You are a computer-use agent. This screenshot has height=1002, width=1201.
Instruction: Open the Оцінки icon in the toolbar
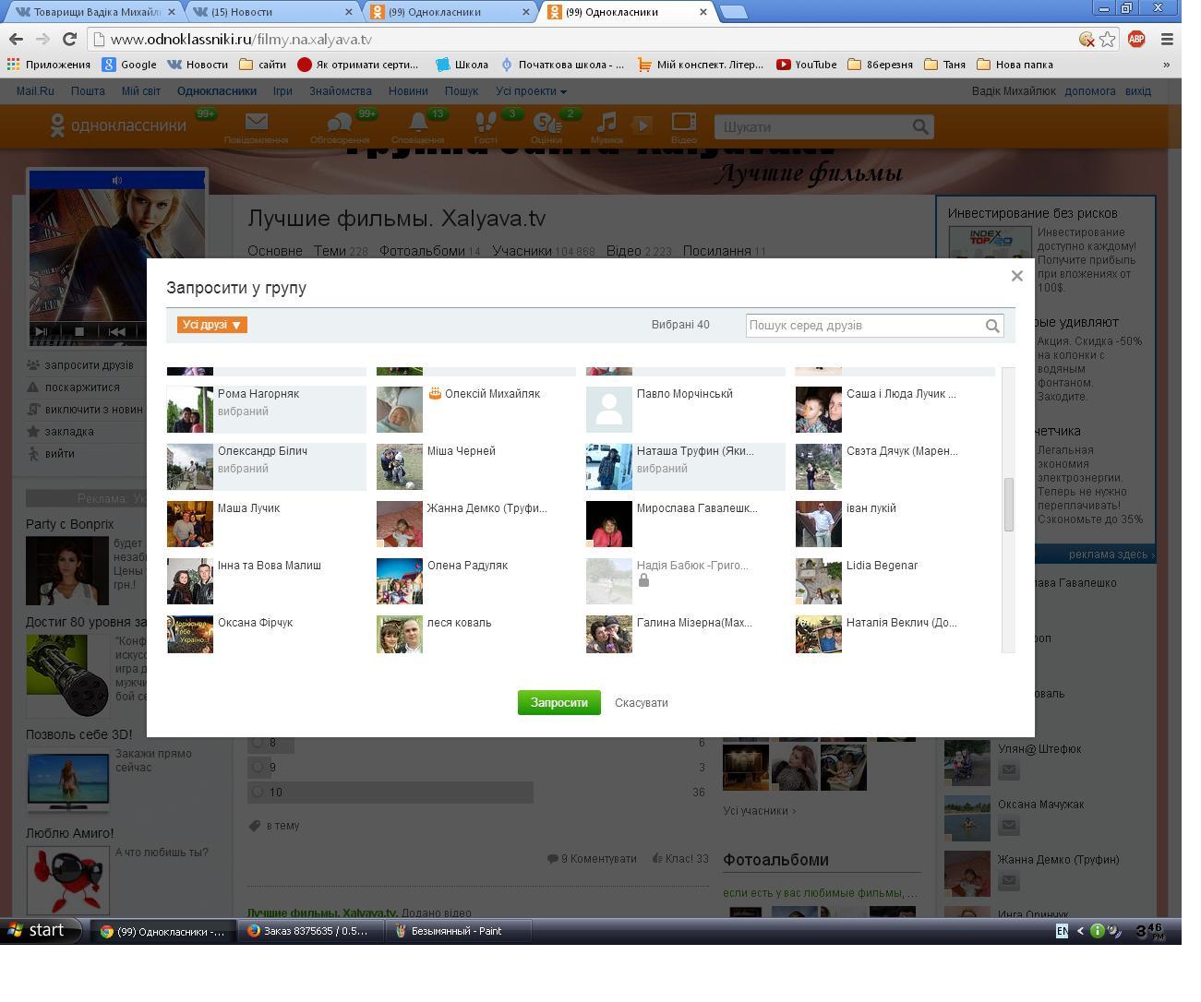click(x=546, y=127)
